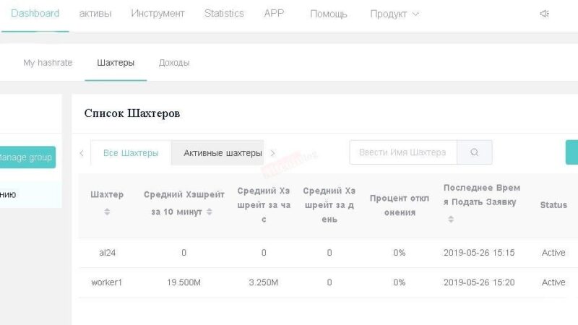Click Средний Хэшрейт за час header
578x325 pixels.
click(x=264, y=205)
